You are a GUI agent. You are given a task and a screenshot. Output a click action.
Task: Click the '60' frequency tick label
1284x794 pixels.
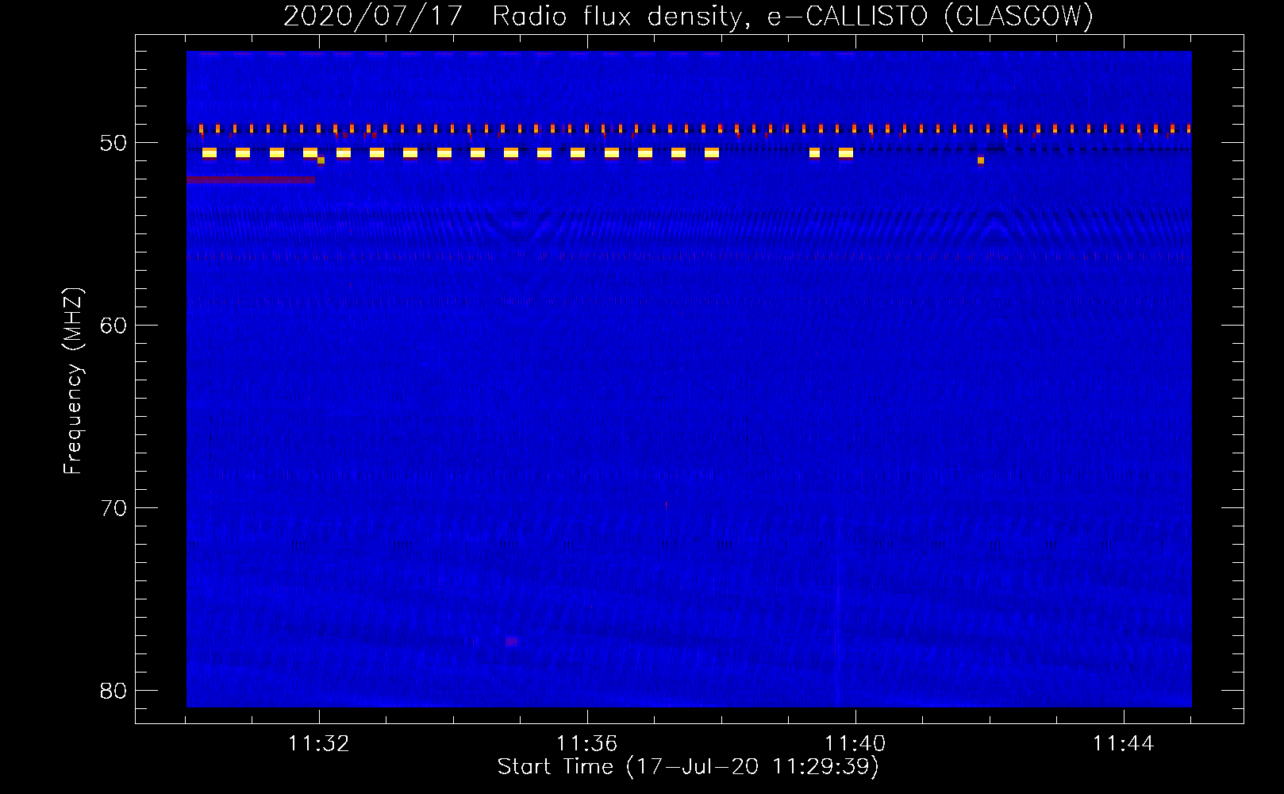113,326
